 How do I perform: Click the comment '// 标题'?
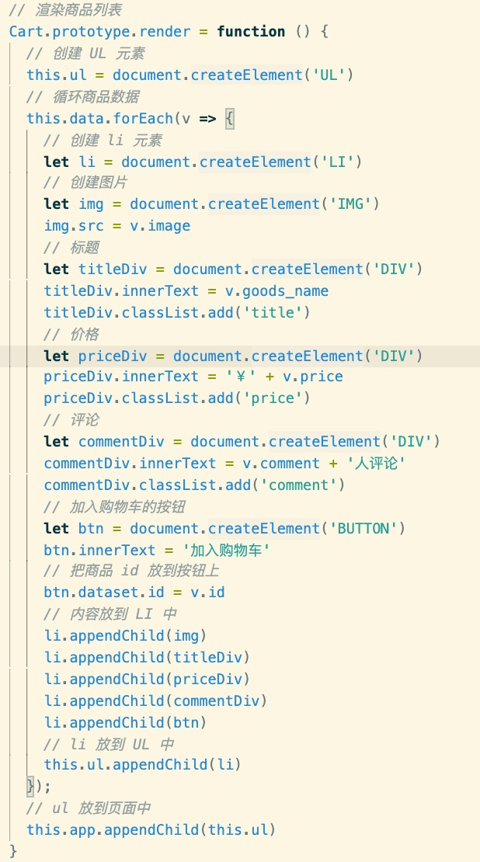[x=71, y=248]
